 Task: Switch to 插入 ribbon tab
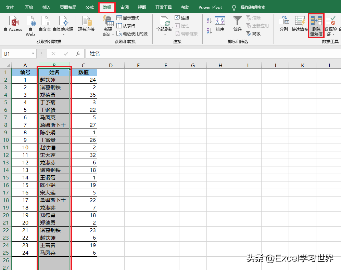click(x=46, y=8)
